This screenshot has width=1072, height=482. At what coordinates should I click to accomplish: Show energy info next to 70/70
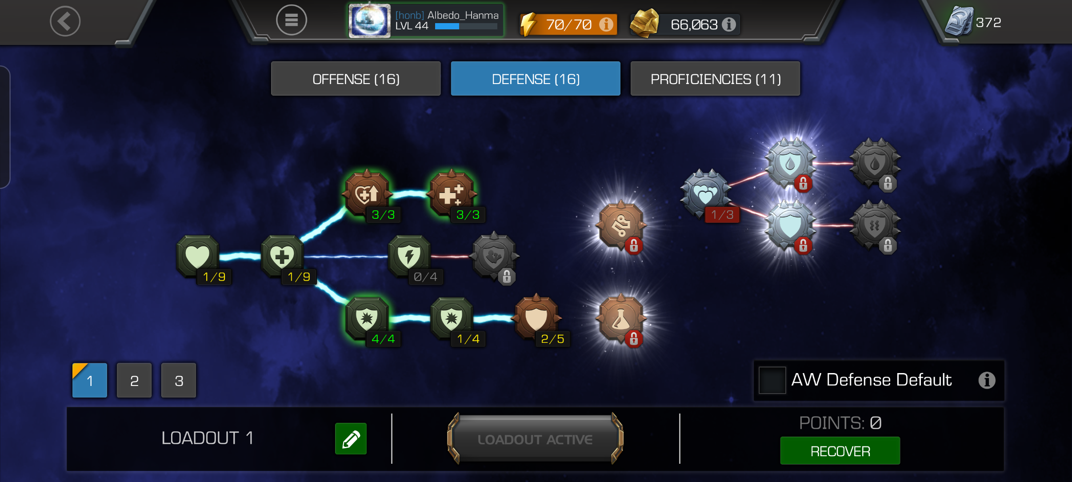click(606, 24)
